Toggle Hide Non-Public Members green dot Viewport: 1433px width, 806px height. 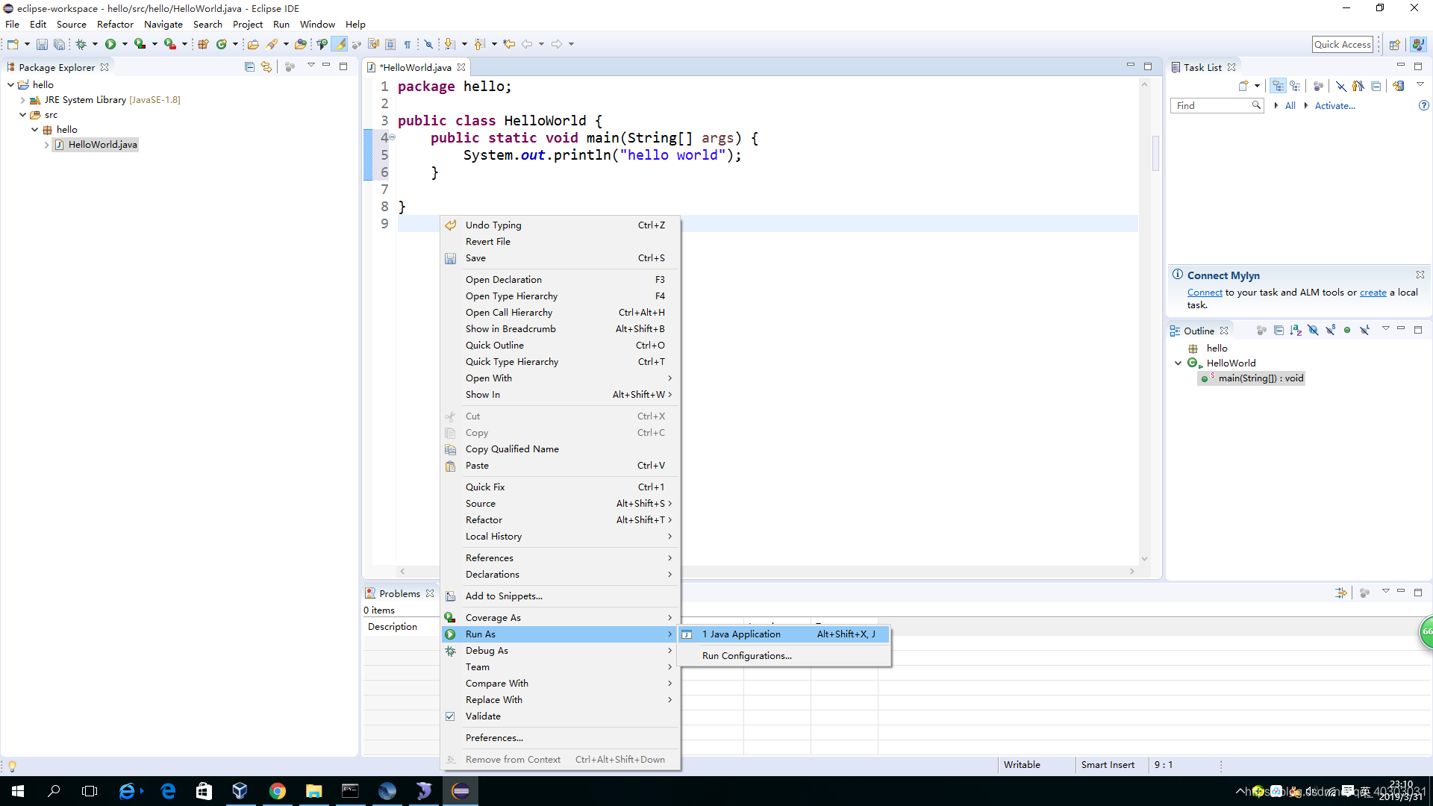[1347, 330]
